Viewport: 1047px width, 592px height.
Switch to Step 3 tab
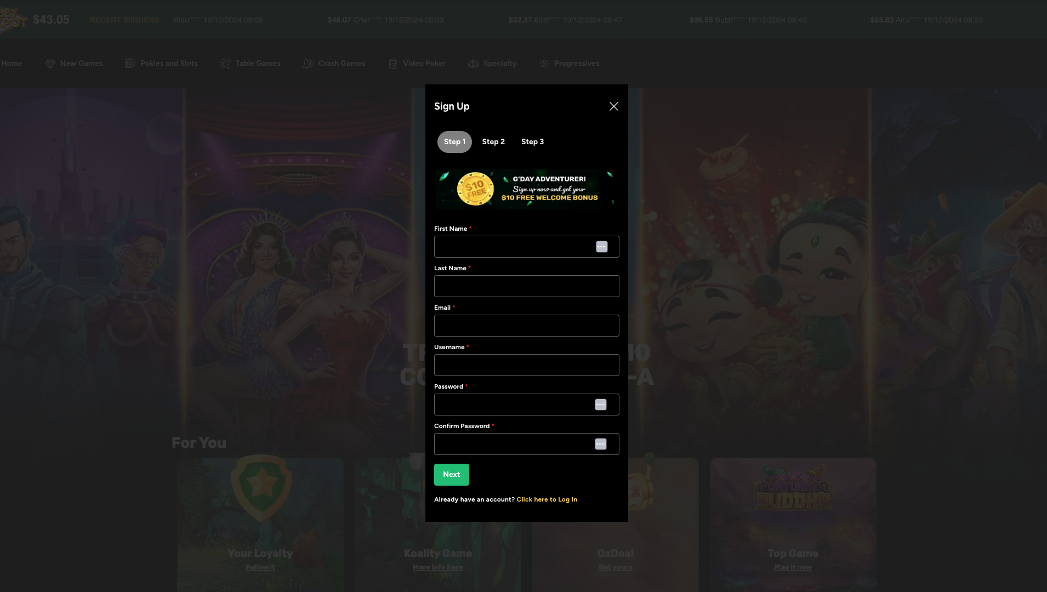(x=532, y=142)
